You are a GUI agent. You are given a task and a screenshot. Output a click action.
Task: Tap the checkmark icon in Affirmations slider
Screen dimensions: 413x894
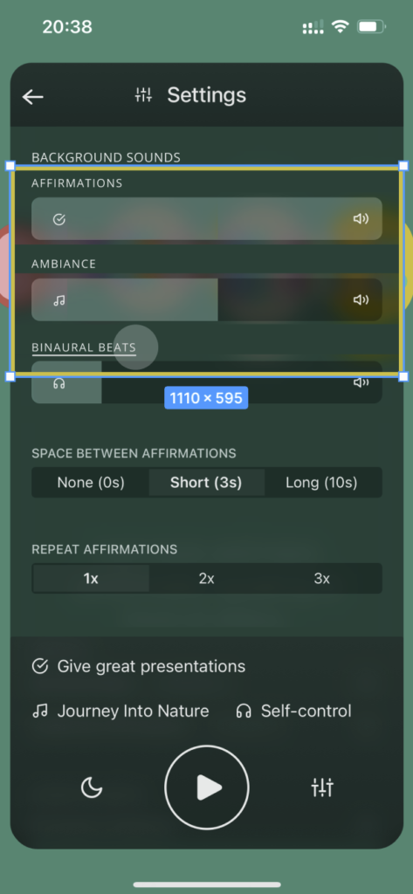tap(59, 219)
